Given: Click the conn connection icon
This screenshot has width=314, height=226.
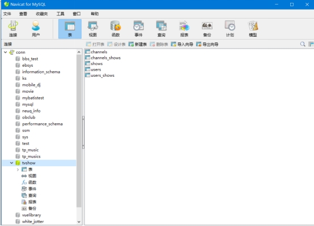Looking at the screenshot, I should coord(12,52).
